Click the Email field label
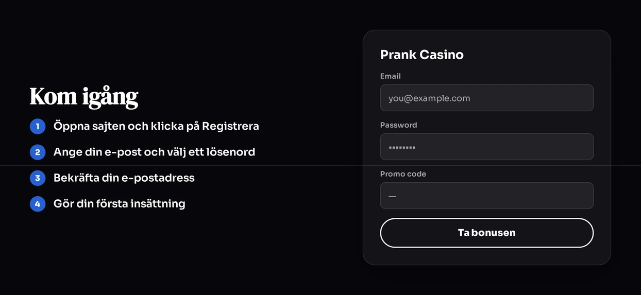Screen dimensions: 641x295 pos(390,76)
